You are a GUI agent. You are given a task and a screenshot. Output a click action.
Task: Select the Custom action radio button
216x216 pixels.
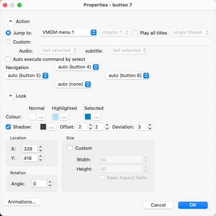tap(9, 42)
